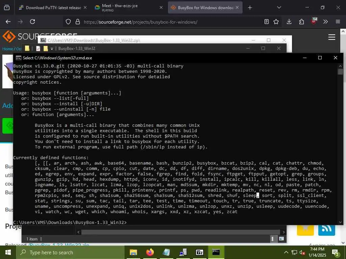Screen dimensions: 346x259
Task: Click cmd prompt line C:\Users\VM5\Downloads
Action: pyautogui.click(x=70, y=223)
